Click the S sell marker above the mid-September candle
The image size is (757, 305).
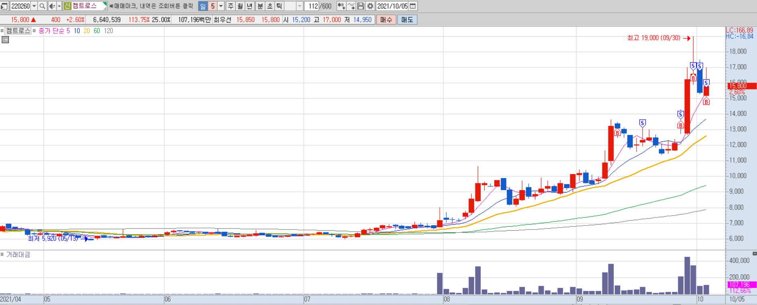click(643, 123)
